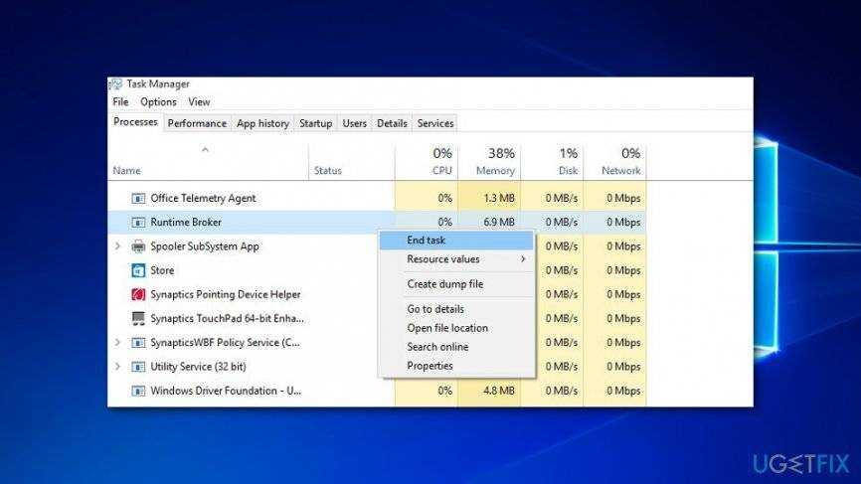Click the Task Manager title bar icon
Image resolution: width=861 pixels, height=484 pixels.
click(x=115, y=83)
